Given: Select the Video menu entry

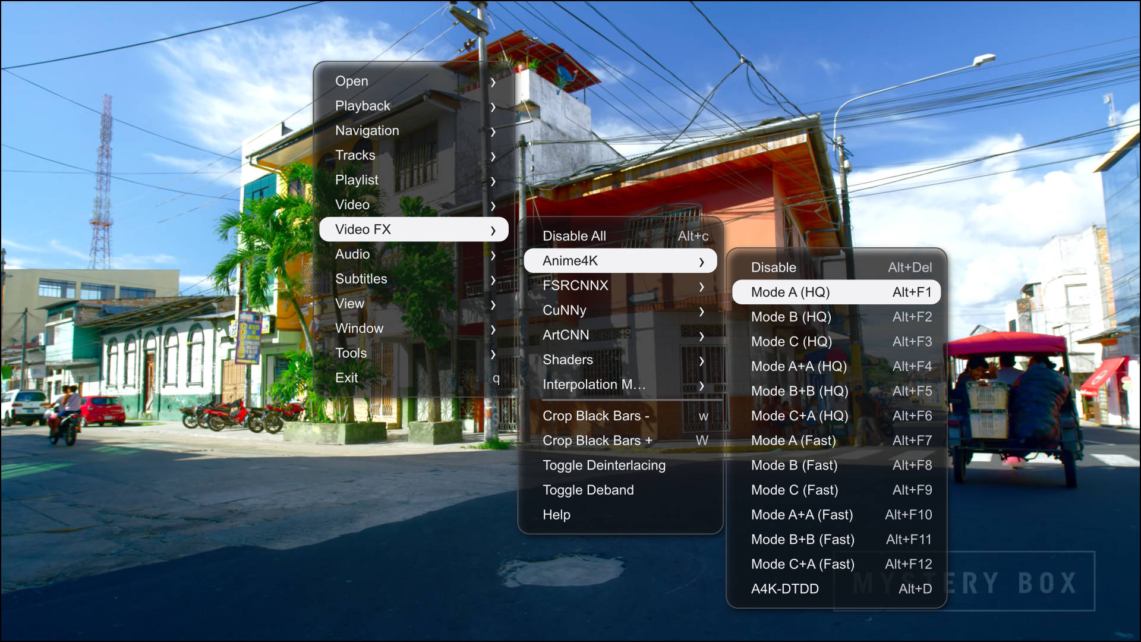Looking at the screenshot, I should click(414, 204).
